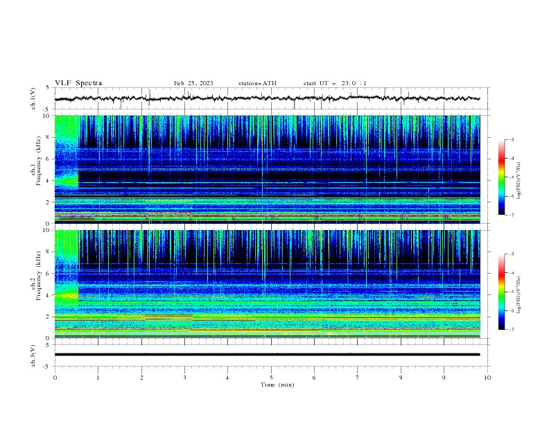Click the "station=ATH" label
Screen dimensions: 549x424
coord(257,83)
